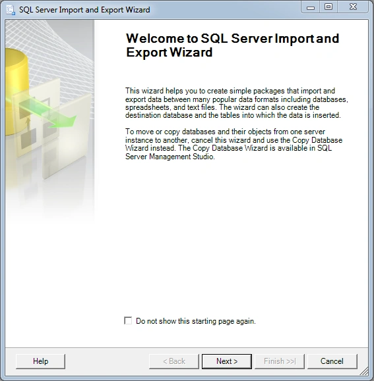Click the title bar text 'SQL Server Import and Export Wizard'
This screenshot has height=381, width=374.
(84, 10)
